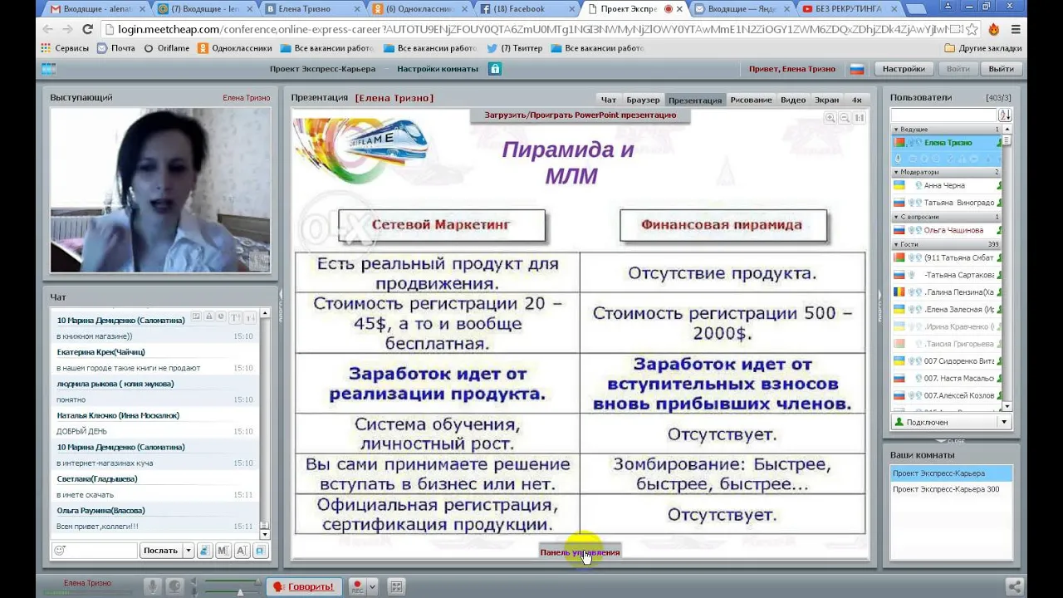Click the chat font A icon
Viewport: 1063px width, 598px height.
(x=242, y=551)
